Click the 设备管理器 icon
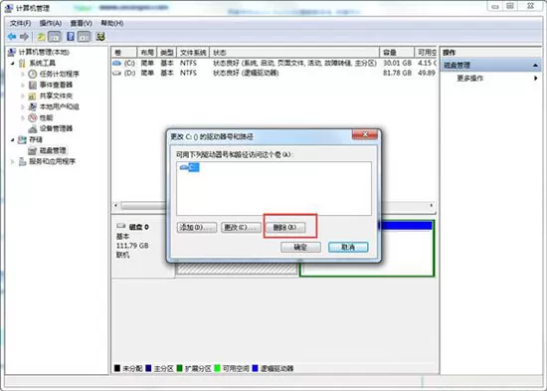 pyautogui.click(x=33, y=128)
